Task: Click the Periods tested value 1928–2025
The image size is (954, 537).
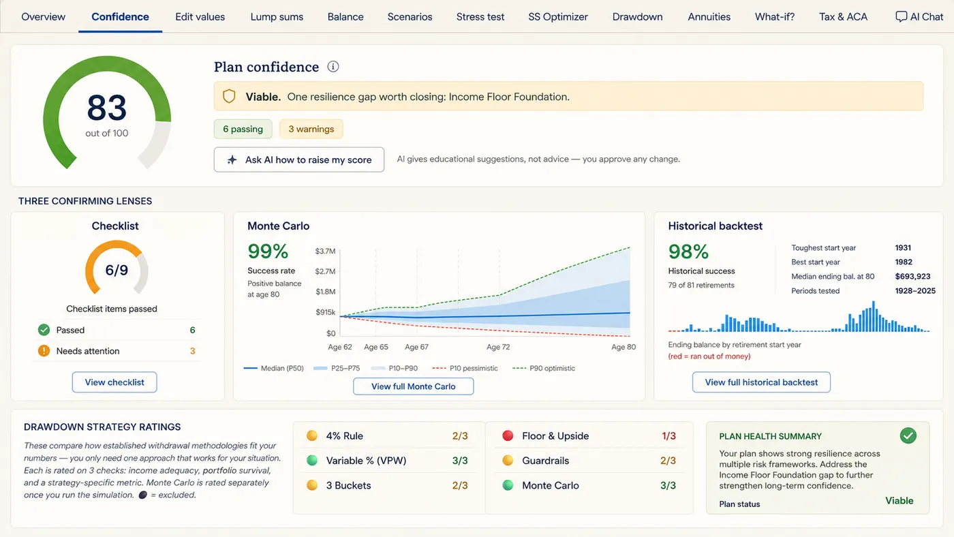Action: click(915, 291)
